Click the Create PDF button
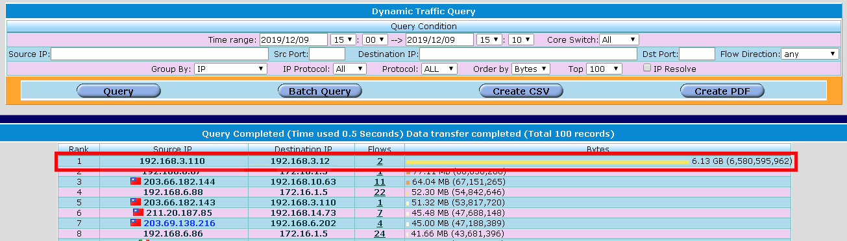The width and height of the screenshot is (847, 241). click(722, 91)
